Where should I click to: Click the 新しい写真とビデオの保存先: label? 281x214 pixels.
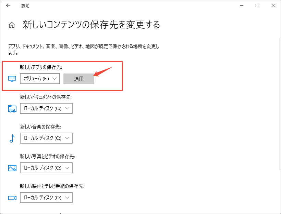coord(48,157)
